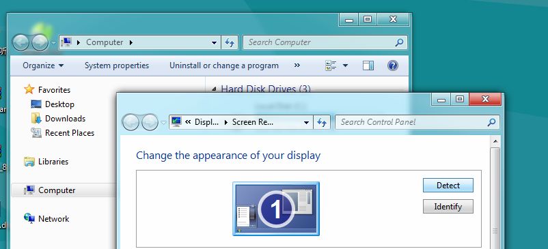Click display icon in Control Panel address bar
Image resolution: width=548 pixels, height=249 pixels.
(x=176, y=122)
